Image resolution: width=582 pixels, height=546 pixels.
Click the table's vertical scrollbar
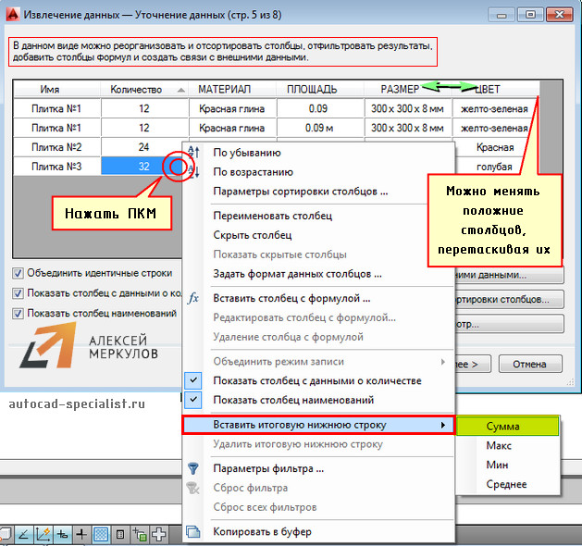coord(552,130)
